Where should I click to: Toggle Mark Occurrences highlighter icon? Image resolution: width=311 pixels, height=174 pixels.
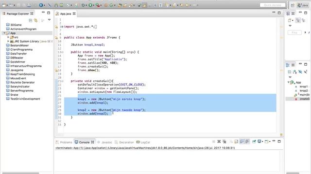(x=145, y=5)
